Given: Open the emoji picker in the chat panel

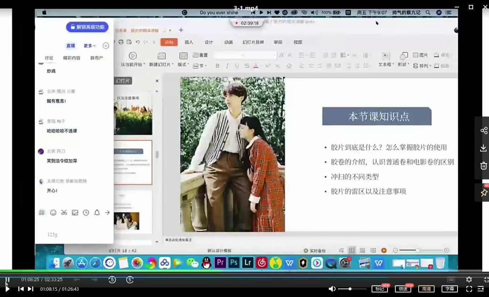Looking at the screenshot, I should click(53, 213).
